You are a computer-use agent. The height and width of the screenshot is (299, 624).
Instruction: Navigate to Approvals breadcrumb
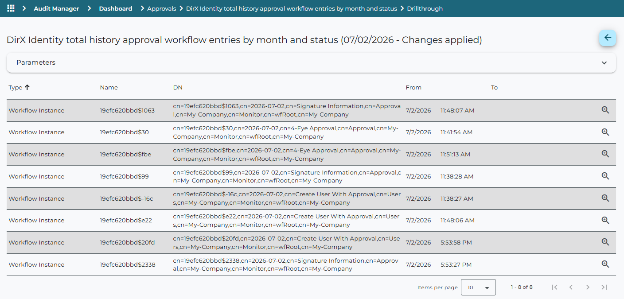(x=161, y=8)
